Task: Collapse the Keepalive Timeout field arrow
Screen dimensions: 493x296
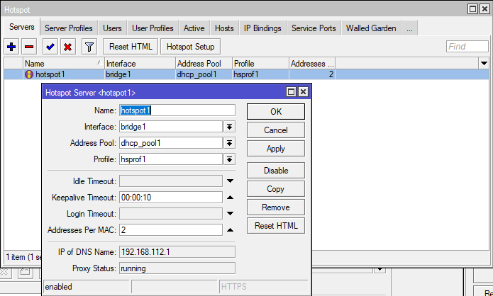Action: [x=230, y=198]
